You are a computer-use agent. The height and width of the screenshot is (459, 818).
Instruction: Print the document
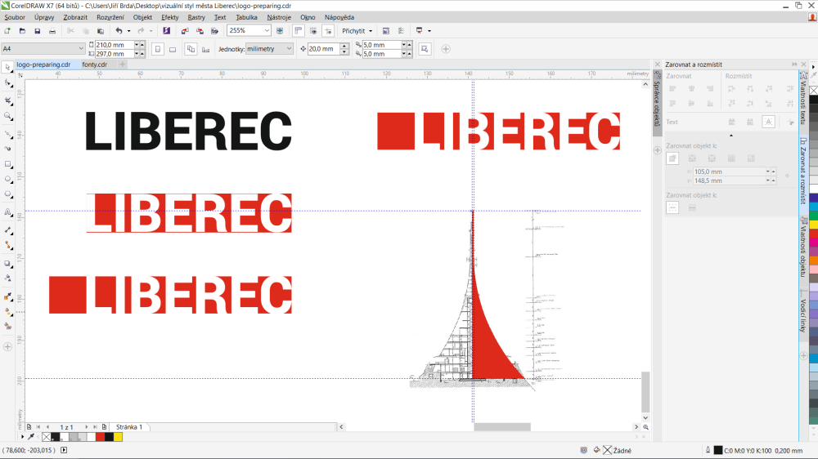coord(52,31)
